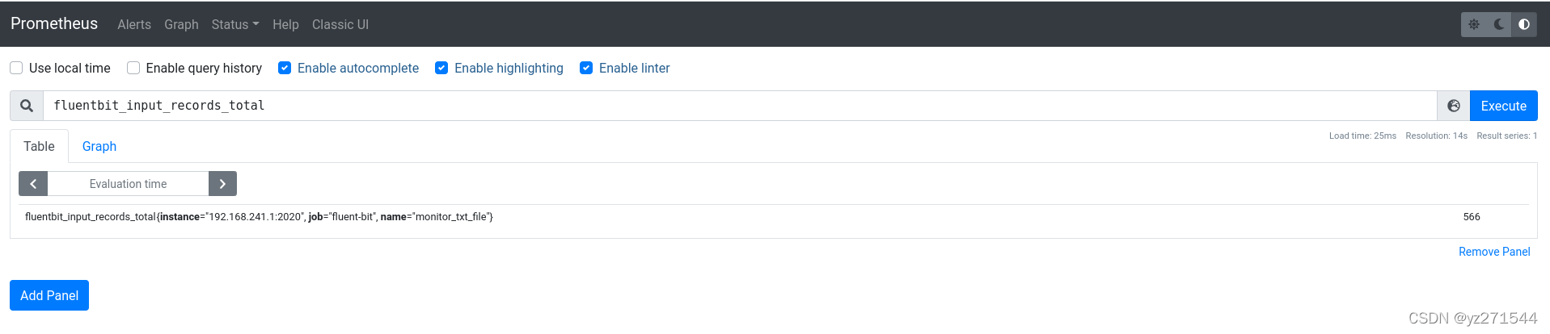Click the Remove Panel link
Viewport: 1550px width, 334px height.
[x=1494, y=252]
